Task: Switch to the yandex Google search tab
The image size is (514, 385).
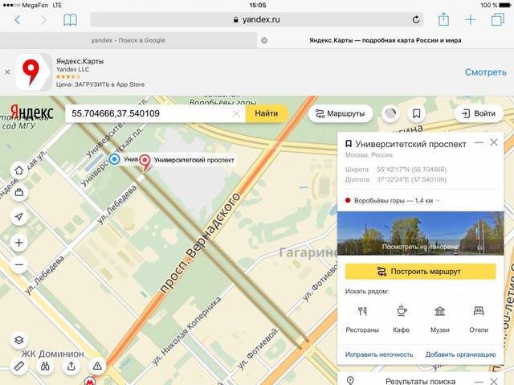Action: click(x=128, y=40)
